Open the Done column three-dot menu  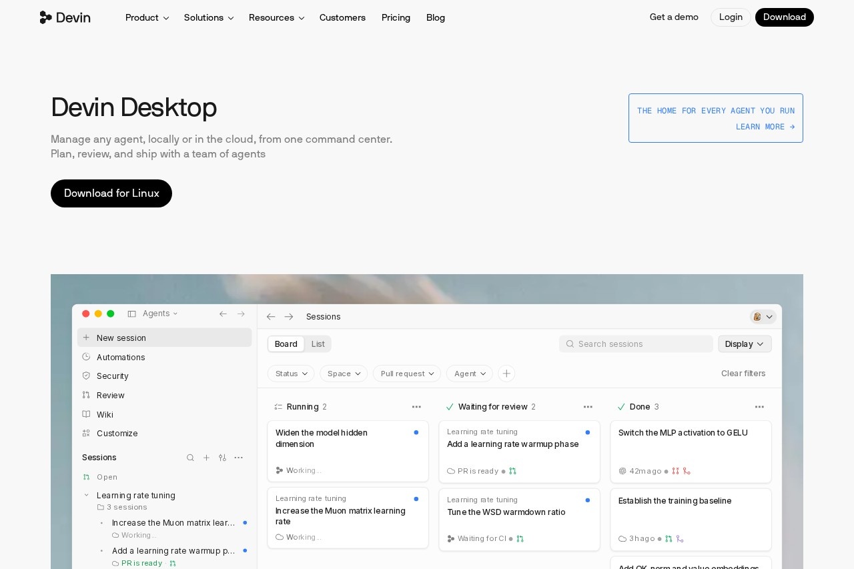pyautogui.click(x=759, y=407)
